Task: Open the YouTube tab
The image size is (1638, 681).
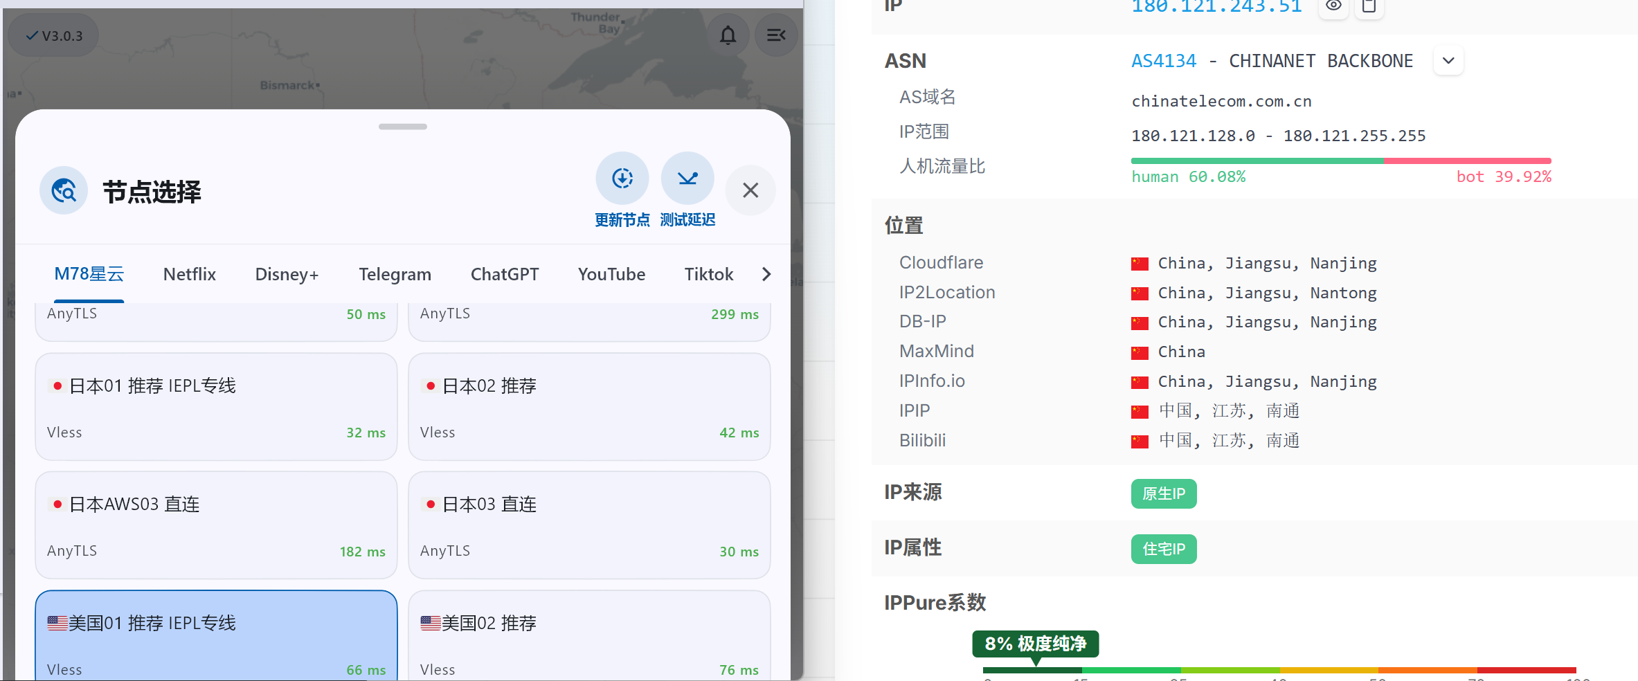Action: coord(611,274)
